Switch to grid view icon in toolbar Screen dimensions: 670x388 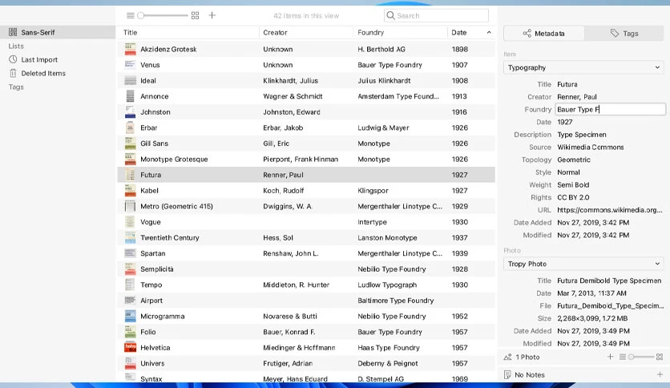click(195, 15)
